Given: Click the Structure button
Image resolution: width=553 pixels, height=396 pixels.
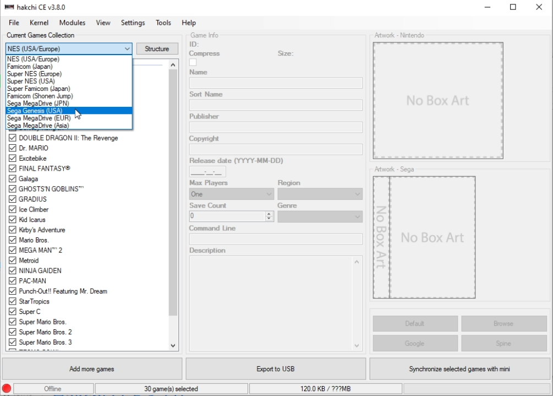Looking at the screenshot, I should [157, 48].
